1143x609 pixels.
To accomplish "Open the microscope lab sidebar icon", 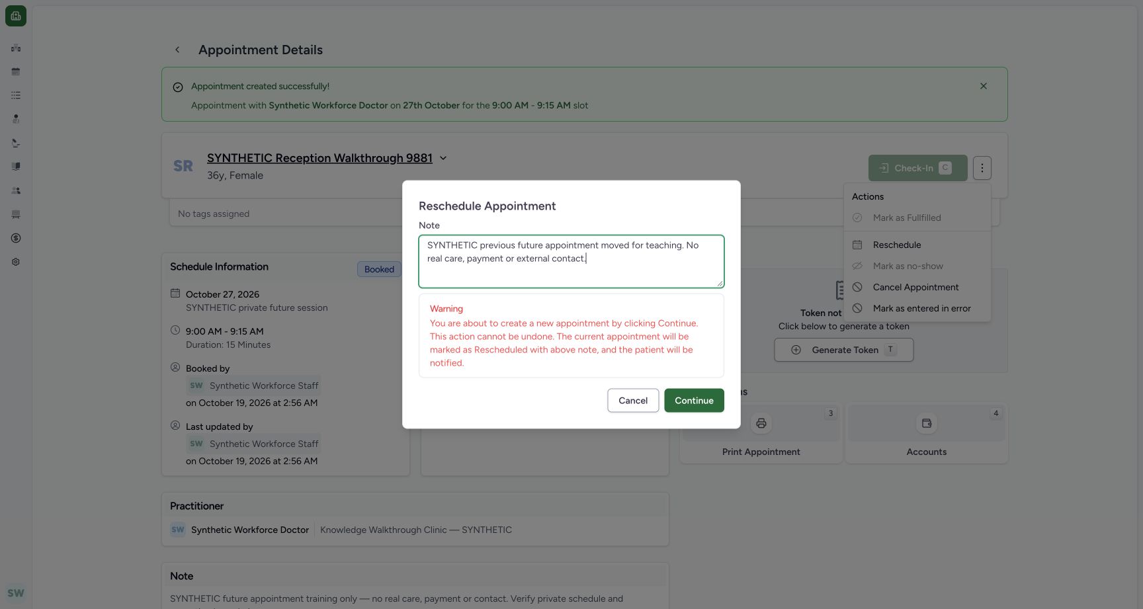I will click(x=16, y=143).
